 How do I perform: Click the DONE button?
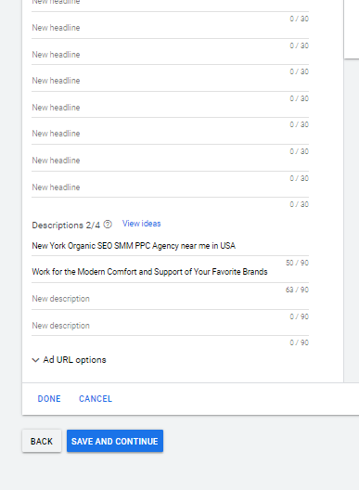point(49,399)
